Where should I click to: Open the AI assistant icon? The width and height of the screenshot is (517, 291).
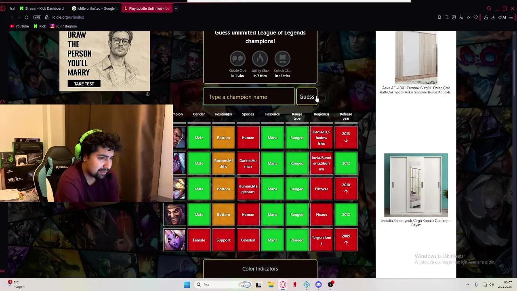pos(503,17)
